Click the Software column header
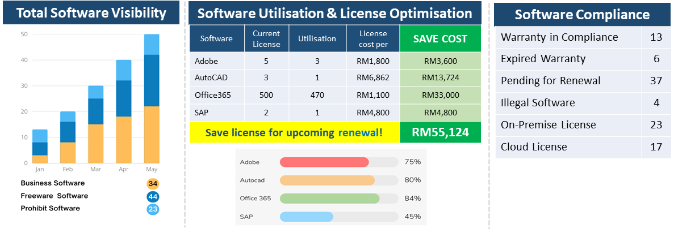Screen dimensions: 674x233 [x=217, y=38]
